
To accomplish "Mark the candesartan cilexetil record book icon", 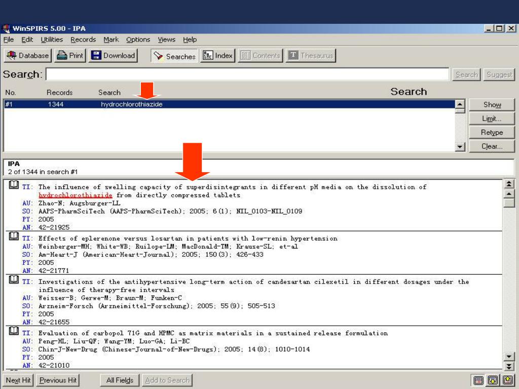I will tap(14, 280).
